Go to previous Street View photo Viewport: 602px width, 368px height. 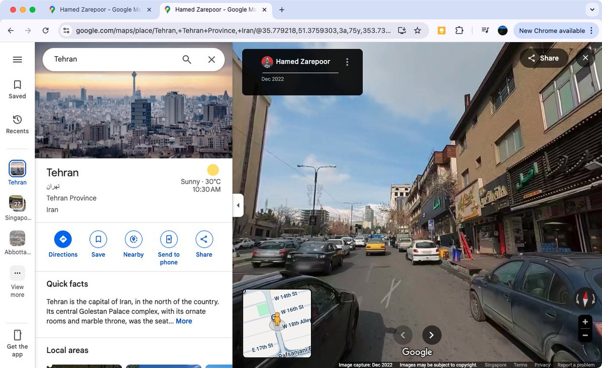coord(403,335)
